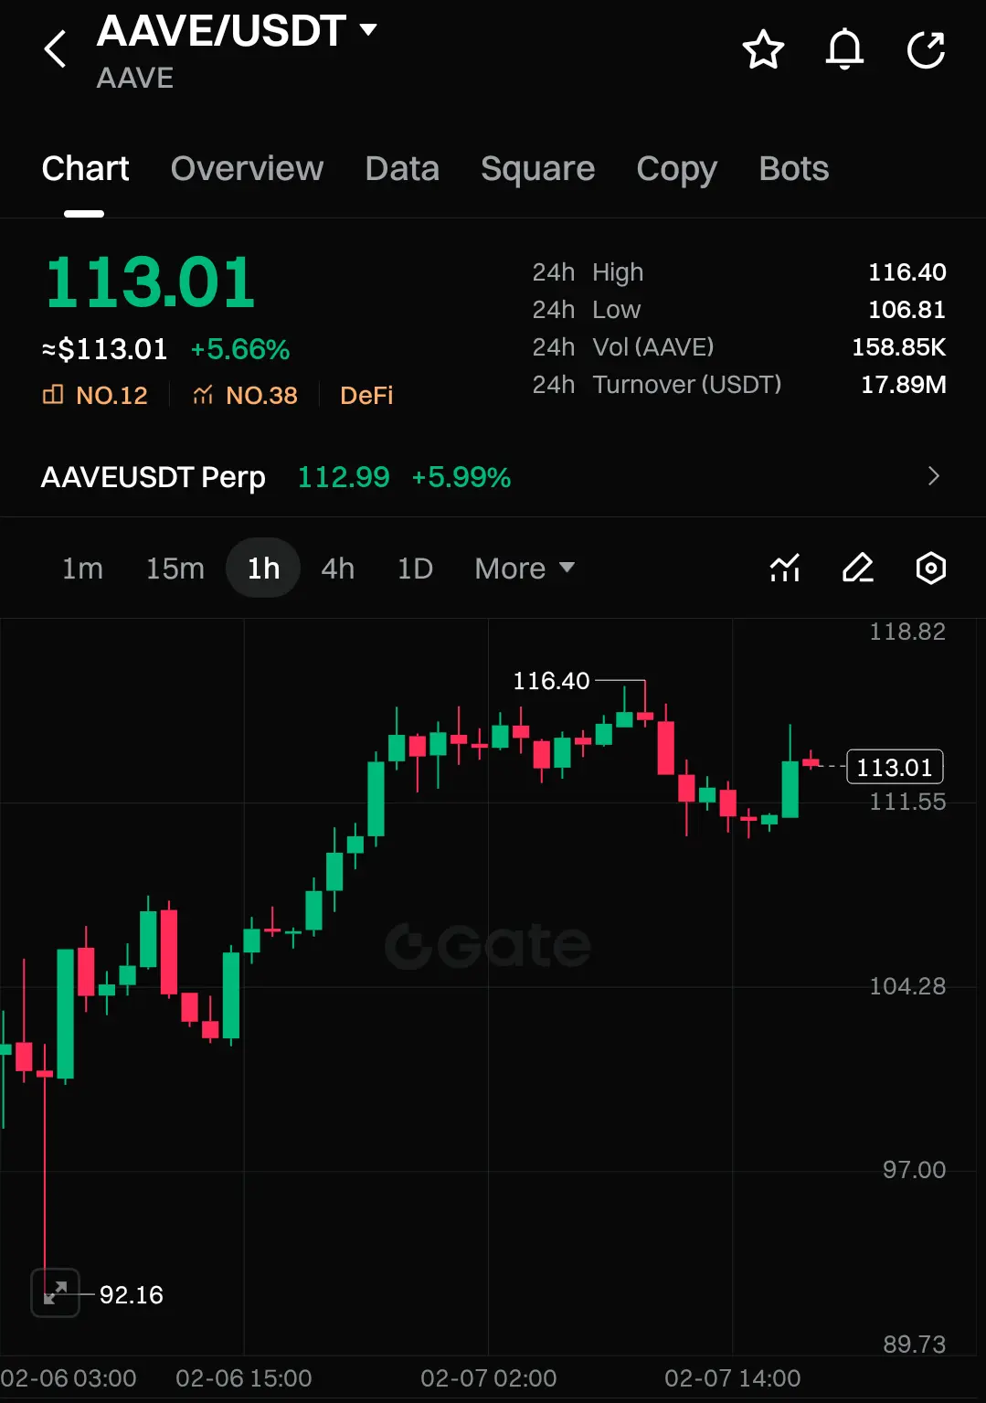Select the drawing pencil tool icon
The image size is (986, 1403).
[x=858, y=569]
